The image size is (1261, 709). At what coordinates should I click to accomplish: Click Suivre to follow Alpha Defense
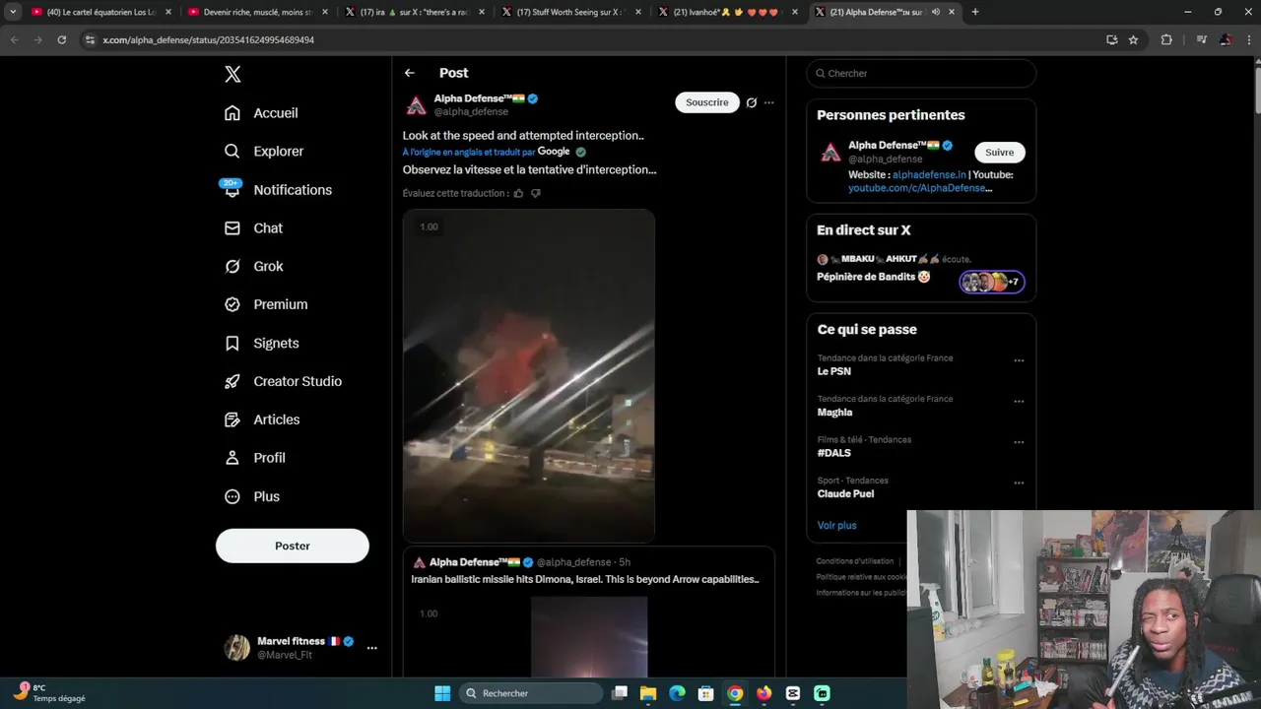point(1000,153)
